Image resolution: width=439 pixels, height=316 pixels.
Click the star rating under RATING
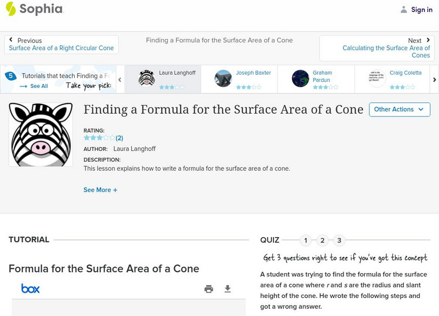coord(99,138)
